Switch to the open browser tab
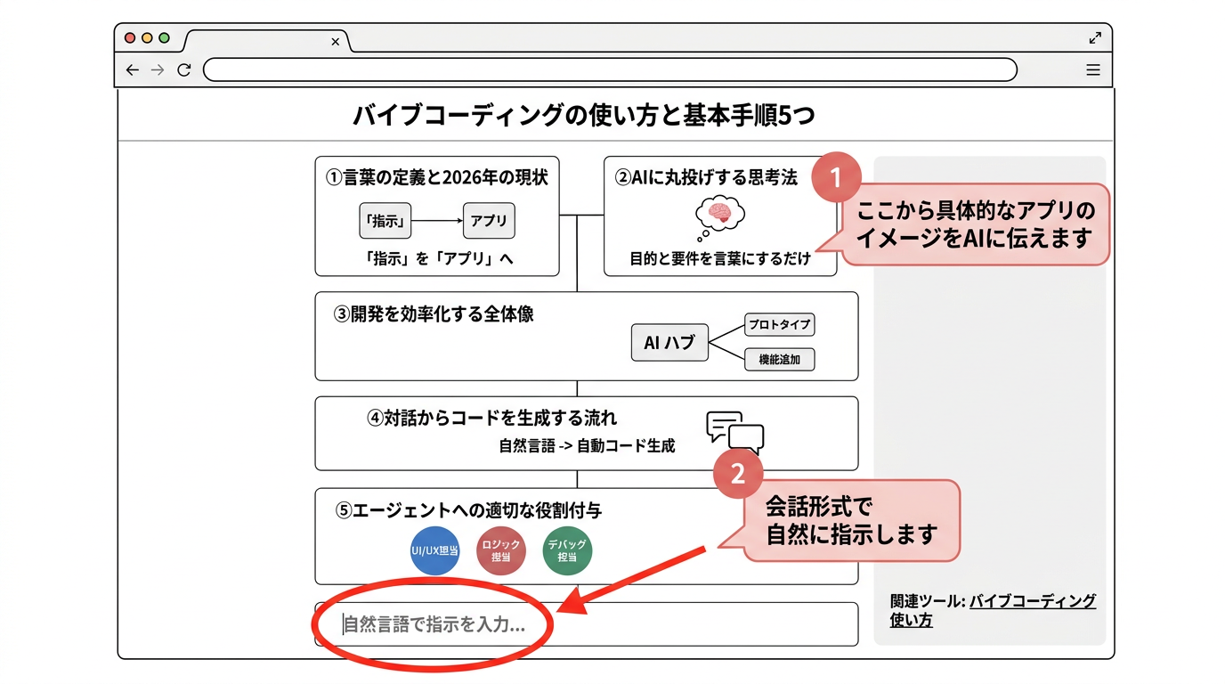This screenshot has width=1225, height=684. click(x=258, y=41)
